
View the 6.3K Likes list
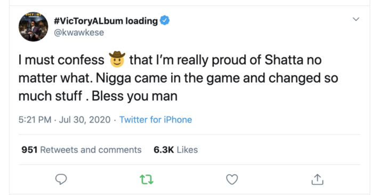coord(175,150)
